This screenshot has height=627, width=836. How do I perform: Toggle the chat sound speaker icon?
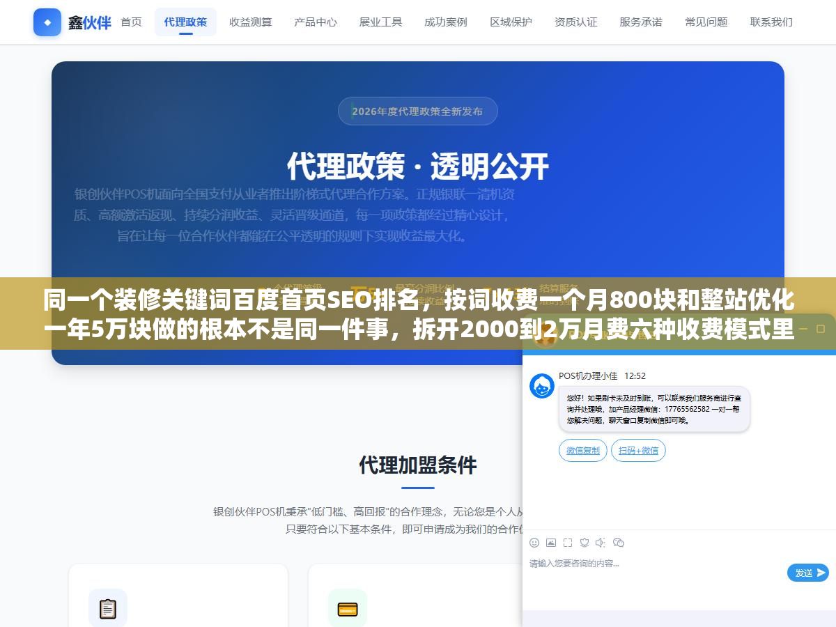click(x=601, y=543)
